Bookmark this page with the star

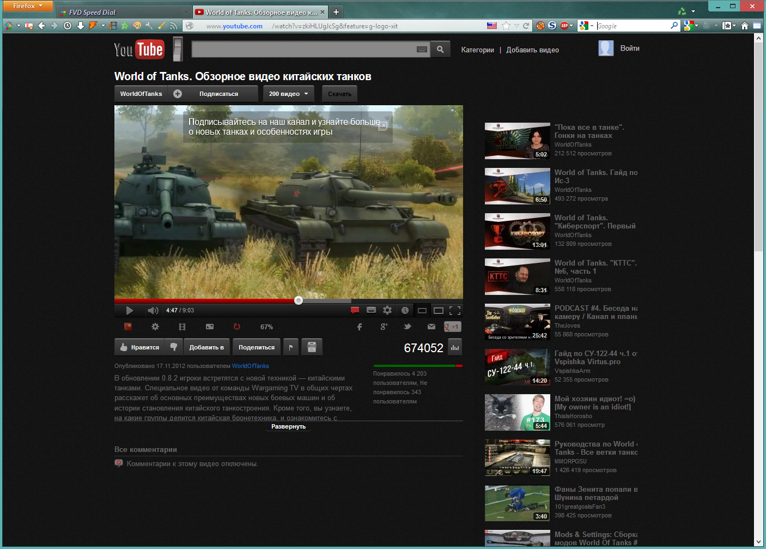pyautogui.click(x=506, y=26)
